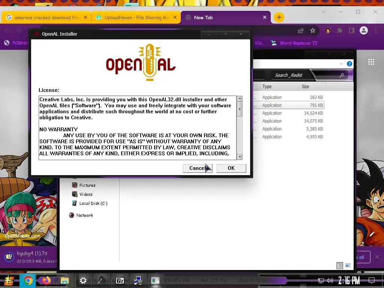
Task: Click inside the license text box
Action: pos(137,128)
